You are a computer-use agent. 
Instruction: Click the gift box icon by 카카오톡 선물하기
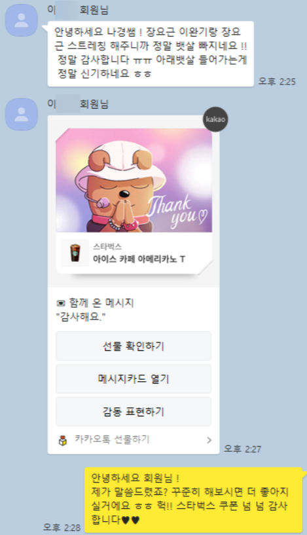pyautogui.click(x=63, y=440)
